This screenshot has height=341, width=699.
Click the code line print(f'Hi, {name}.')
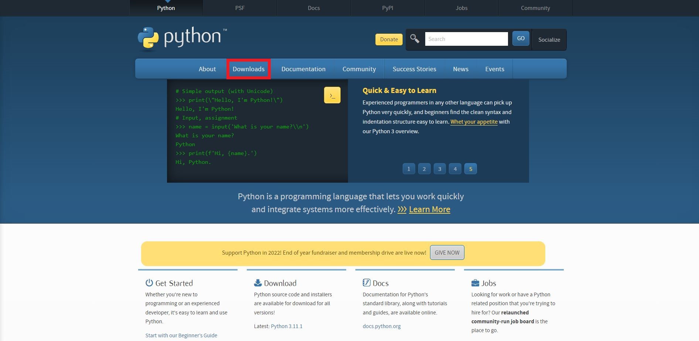click(x=216, y=153)
